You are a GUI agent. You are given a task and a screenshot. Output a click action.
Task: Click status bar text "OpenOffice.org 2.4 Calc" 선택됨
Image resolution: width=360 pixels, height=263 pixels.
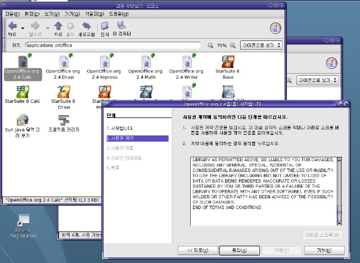(x=52, y=200)
